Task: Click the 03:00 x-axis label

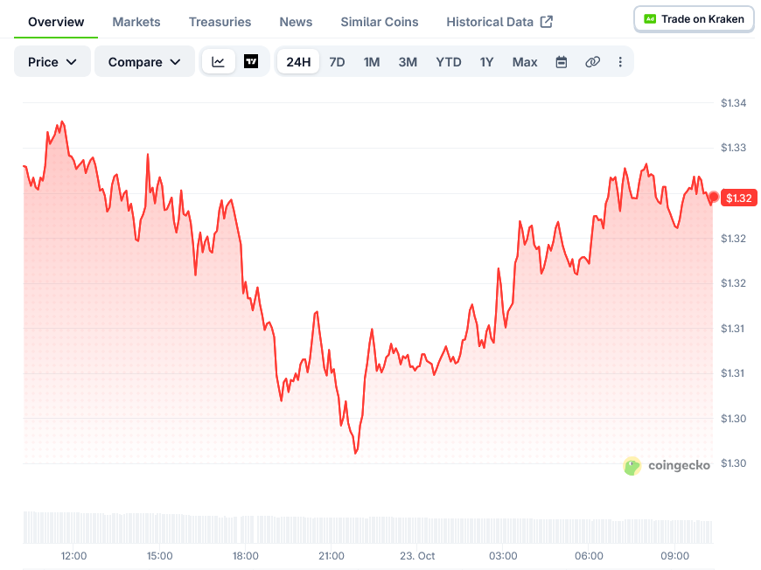Action: point(503,556)
